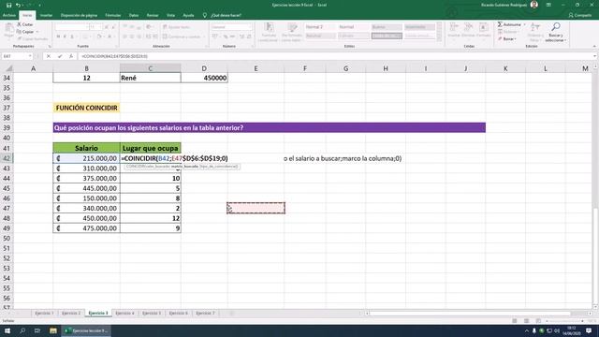Image resolution: width=599 pixels, height=337 pixels.
Task: Click the Borrar eraser command
Action: (506, 39)
